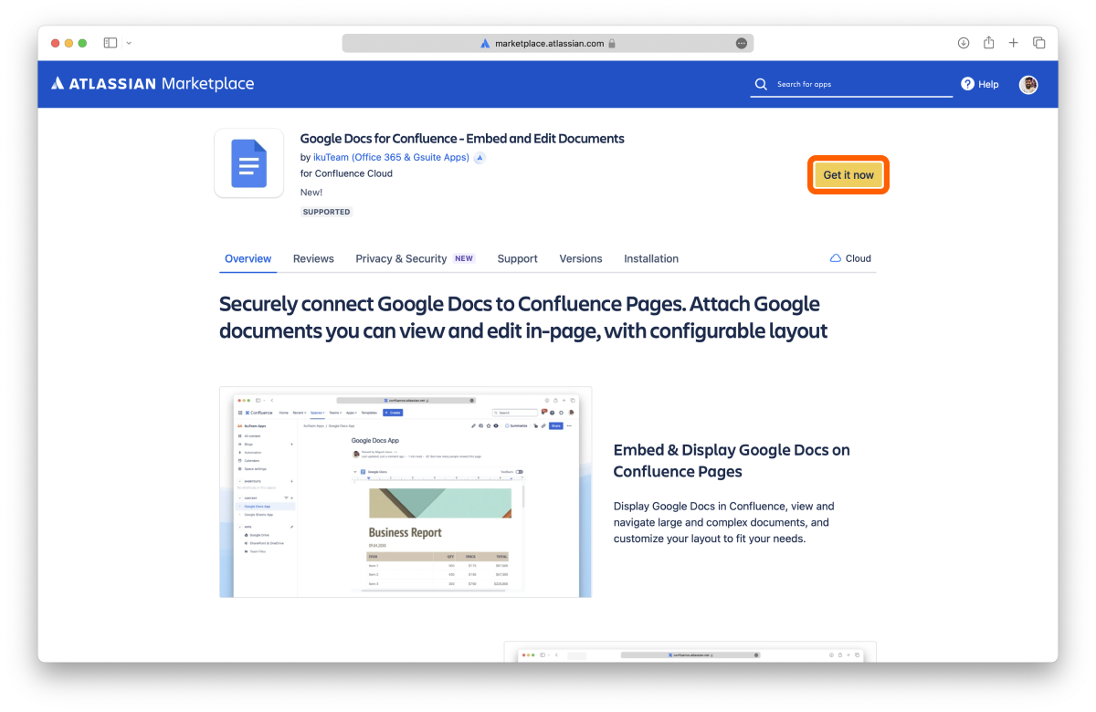Open the Overview tab
1096x712 pixels.
tap(248, 258)
